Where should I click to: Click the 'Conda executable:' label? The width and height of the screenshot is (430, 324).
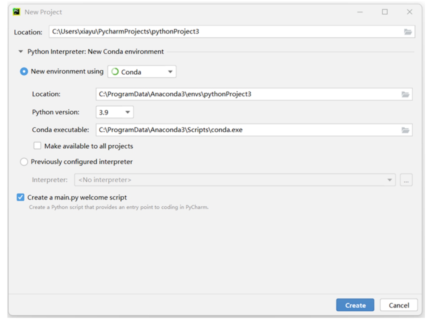[x=61, y=130]
